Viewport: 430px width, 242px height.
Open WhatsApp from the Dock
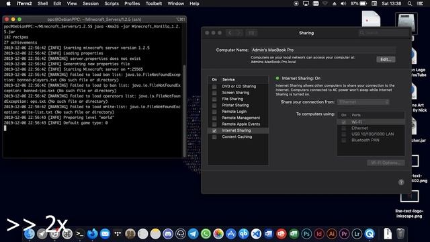pyautogui.click(x=206, y=234)
